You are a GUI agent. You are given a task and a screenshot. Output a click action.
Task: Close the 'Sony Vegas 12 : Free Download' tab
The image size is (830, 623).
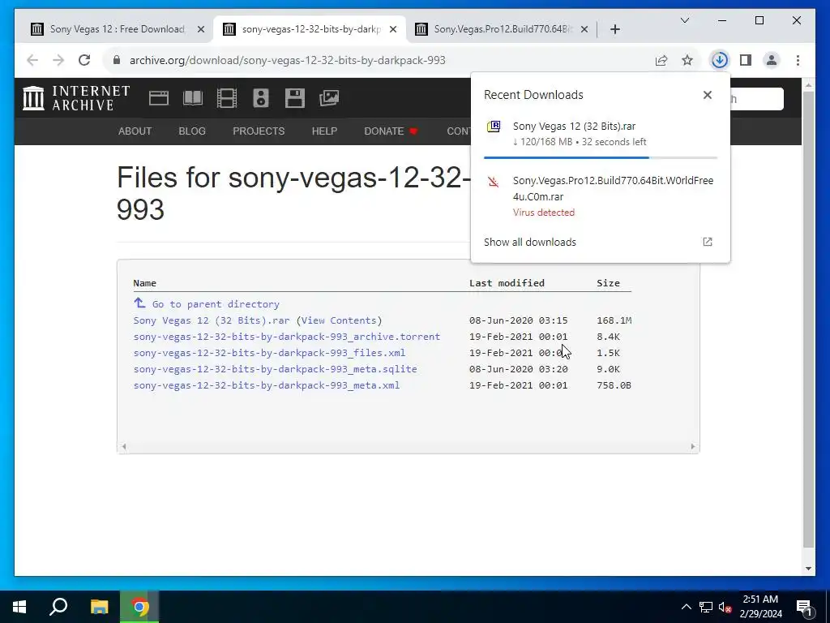click(x=201, y=29)
